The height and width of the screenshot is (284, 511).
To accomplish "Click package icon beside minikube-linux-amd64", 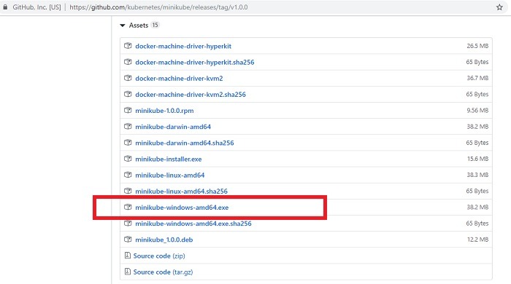I will pos(128,175).
